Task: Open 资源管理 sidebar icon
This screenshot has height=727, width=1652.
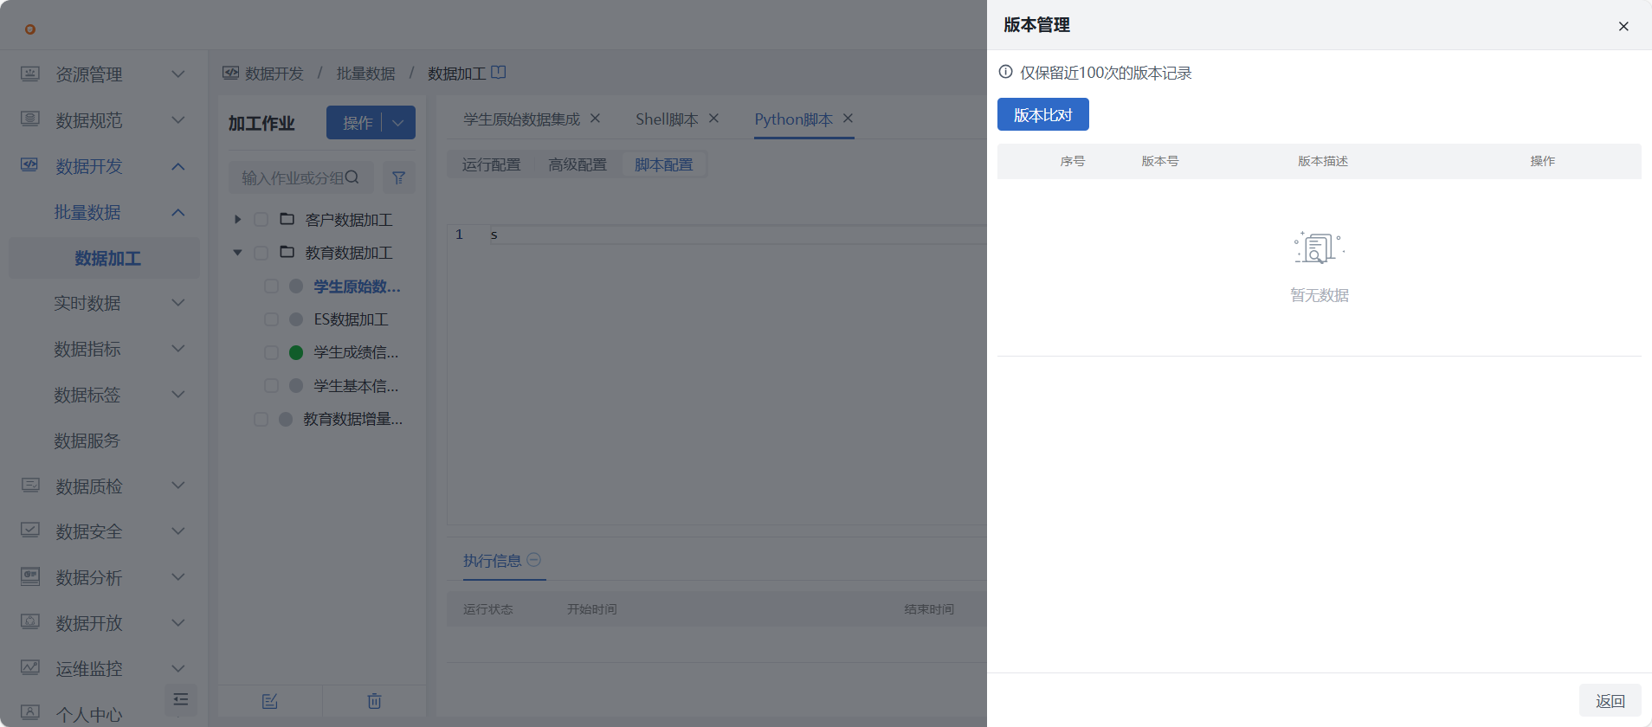Action: tap(30, 74)
